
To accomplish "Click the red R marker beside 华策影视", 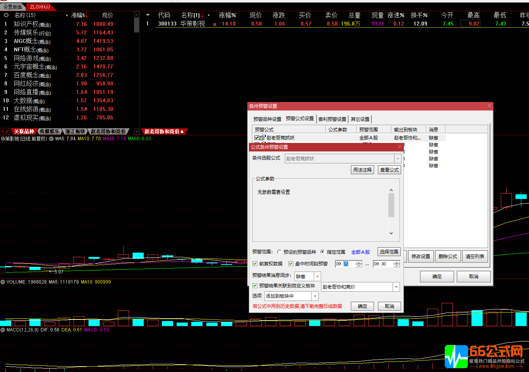I will pos(215,24).
